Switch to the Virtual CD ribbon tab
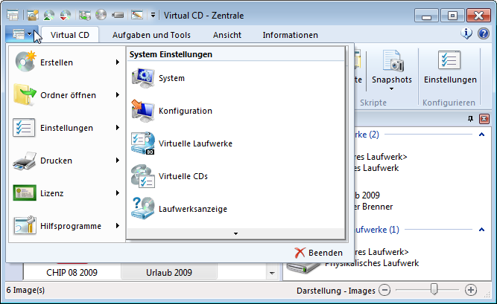Screen dimensions: 497x304 pyautogui.click(x=70, y=35)
